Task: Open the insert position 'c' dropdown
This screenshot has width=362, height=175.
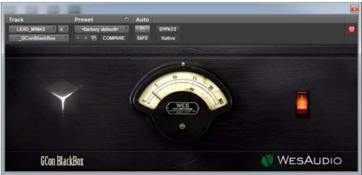Action: 63,29
